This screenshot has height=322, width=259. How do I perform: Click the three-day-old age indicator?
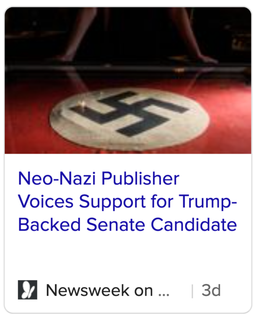[211, 291]
